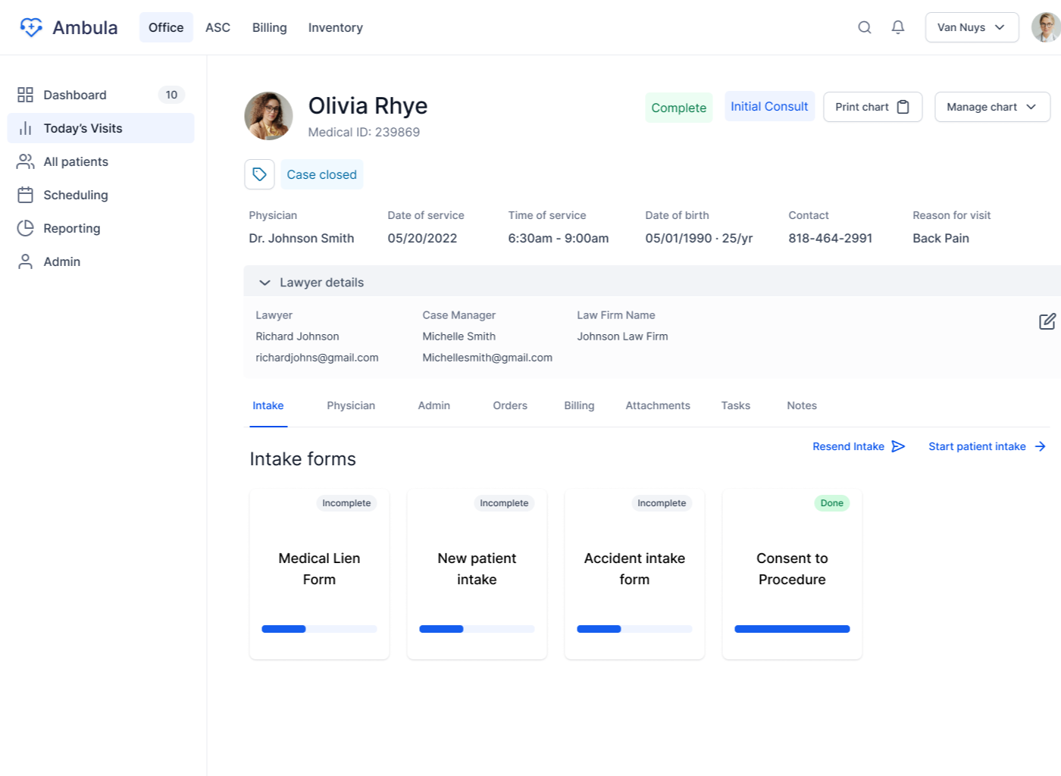Edit lawyer details with the pencil icon
The image size is (1061, 776).
[1047, 321]
